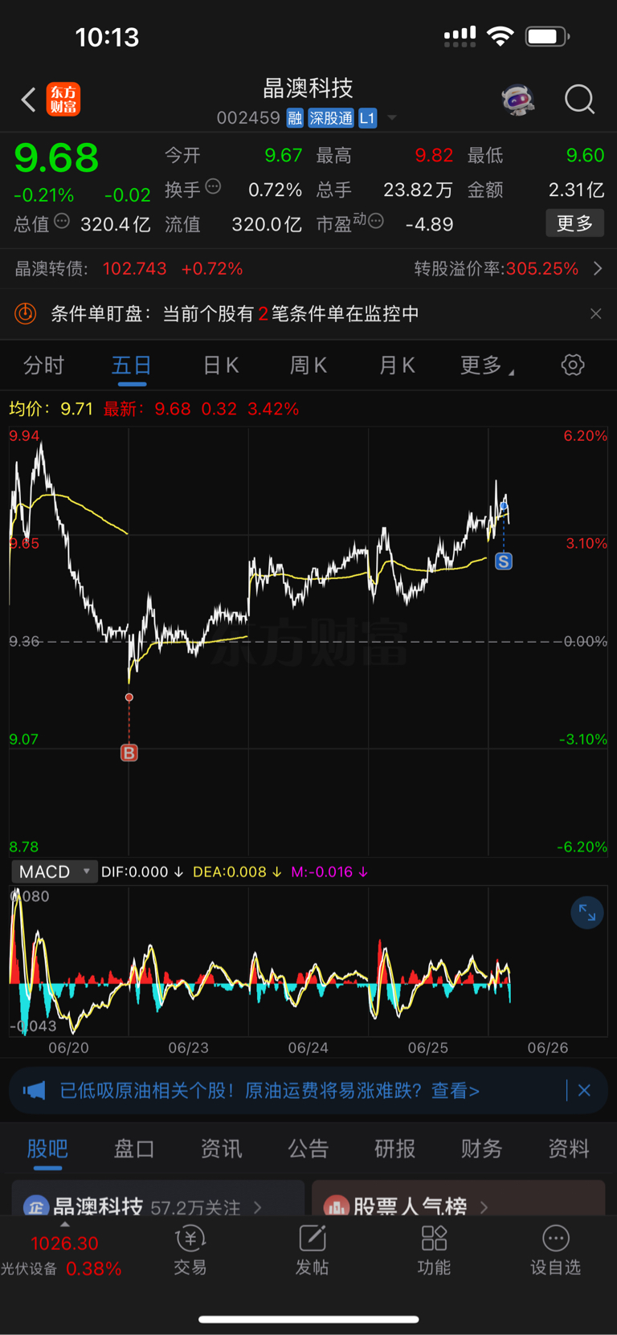617x1335 pixels.
Task: Open the 东方财富 logo icon
Action: coord(63,100)
